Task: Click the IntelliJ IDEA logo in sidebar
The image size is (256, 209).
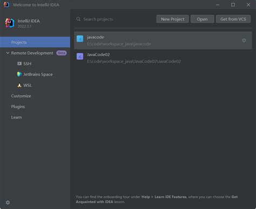Action: (x=10, y=23)
